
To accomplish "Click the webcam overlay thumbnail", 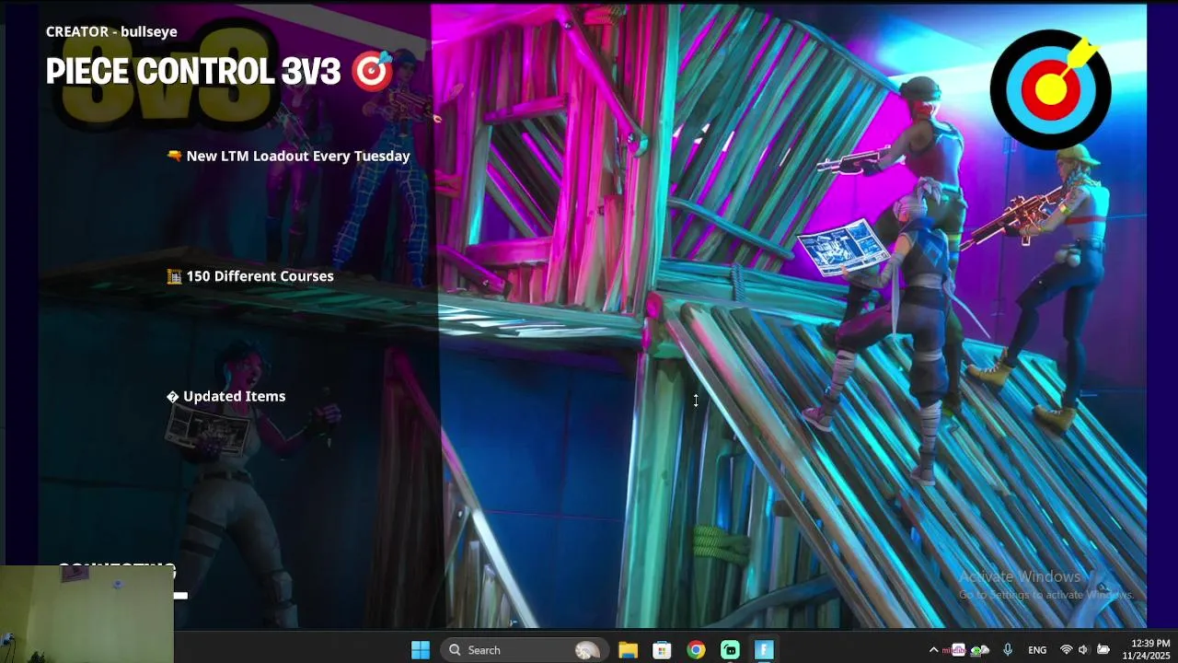I will click(87, 614).
